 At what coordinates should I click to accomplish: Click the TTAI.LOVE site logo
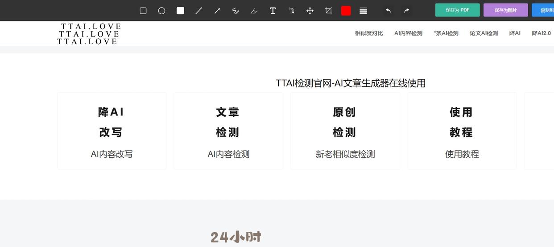pyautogui.click(x=89, y=34)
